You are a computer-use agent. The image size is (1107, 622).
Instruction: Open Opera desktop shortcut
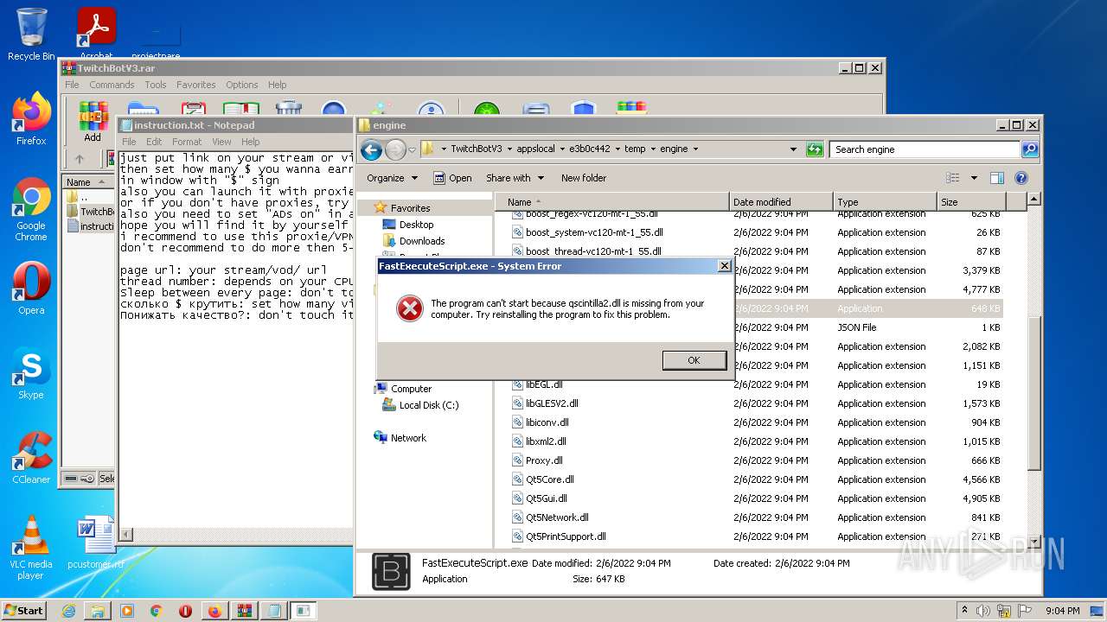pos(31,289)
